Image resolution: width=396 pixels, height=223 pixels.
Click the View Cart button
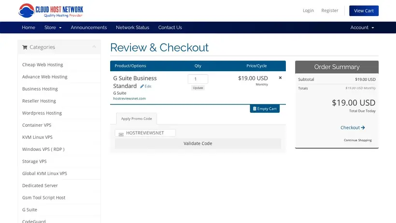(x=364, y=11)
